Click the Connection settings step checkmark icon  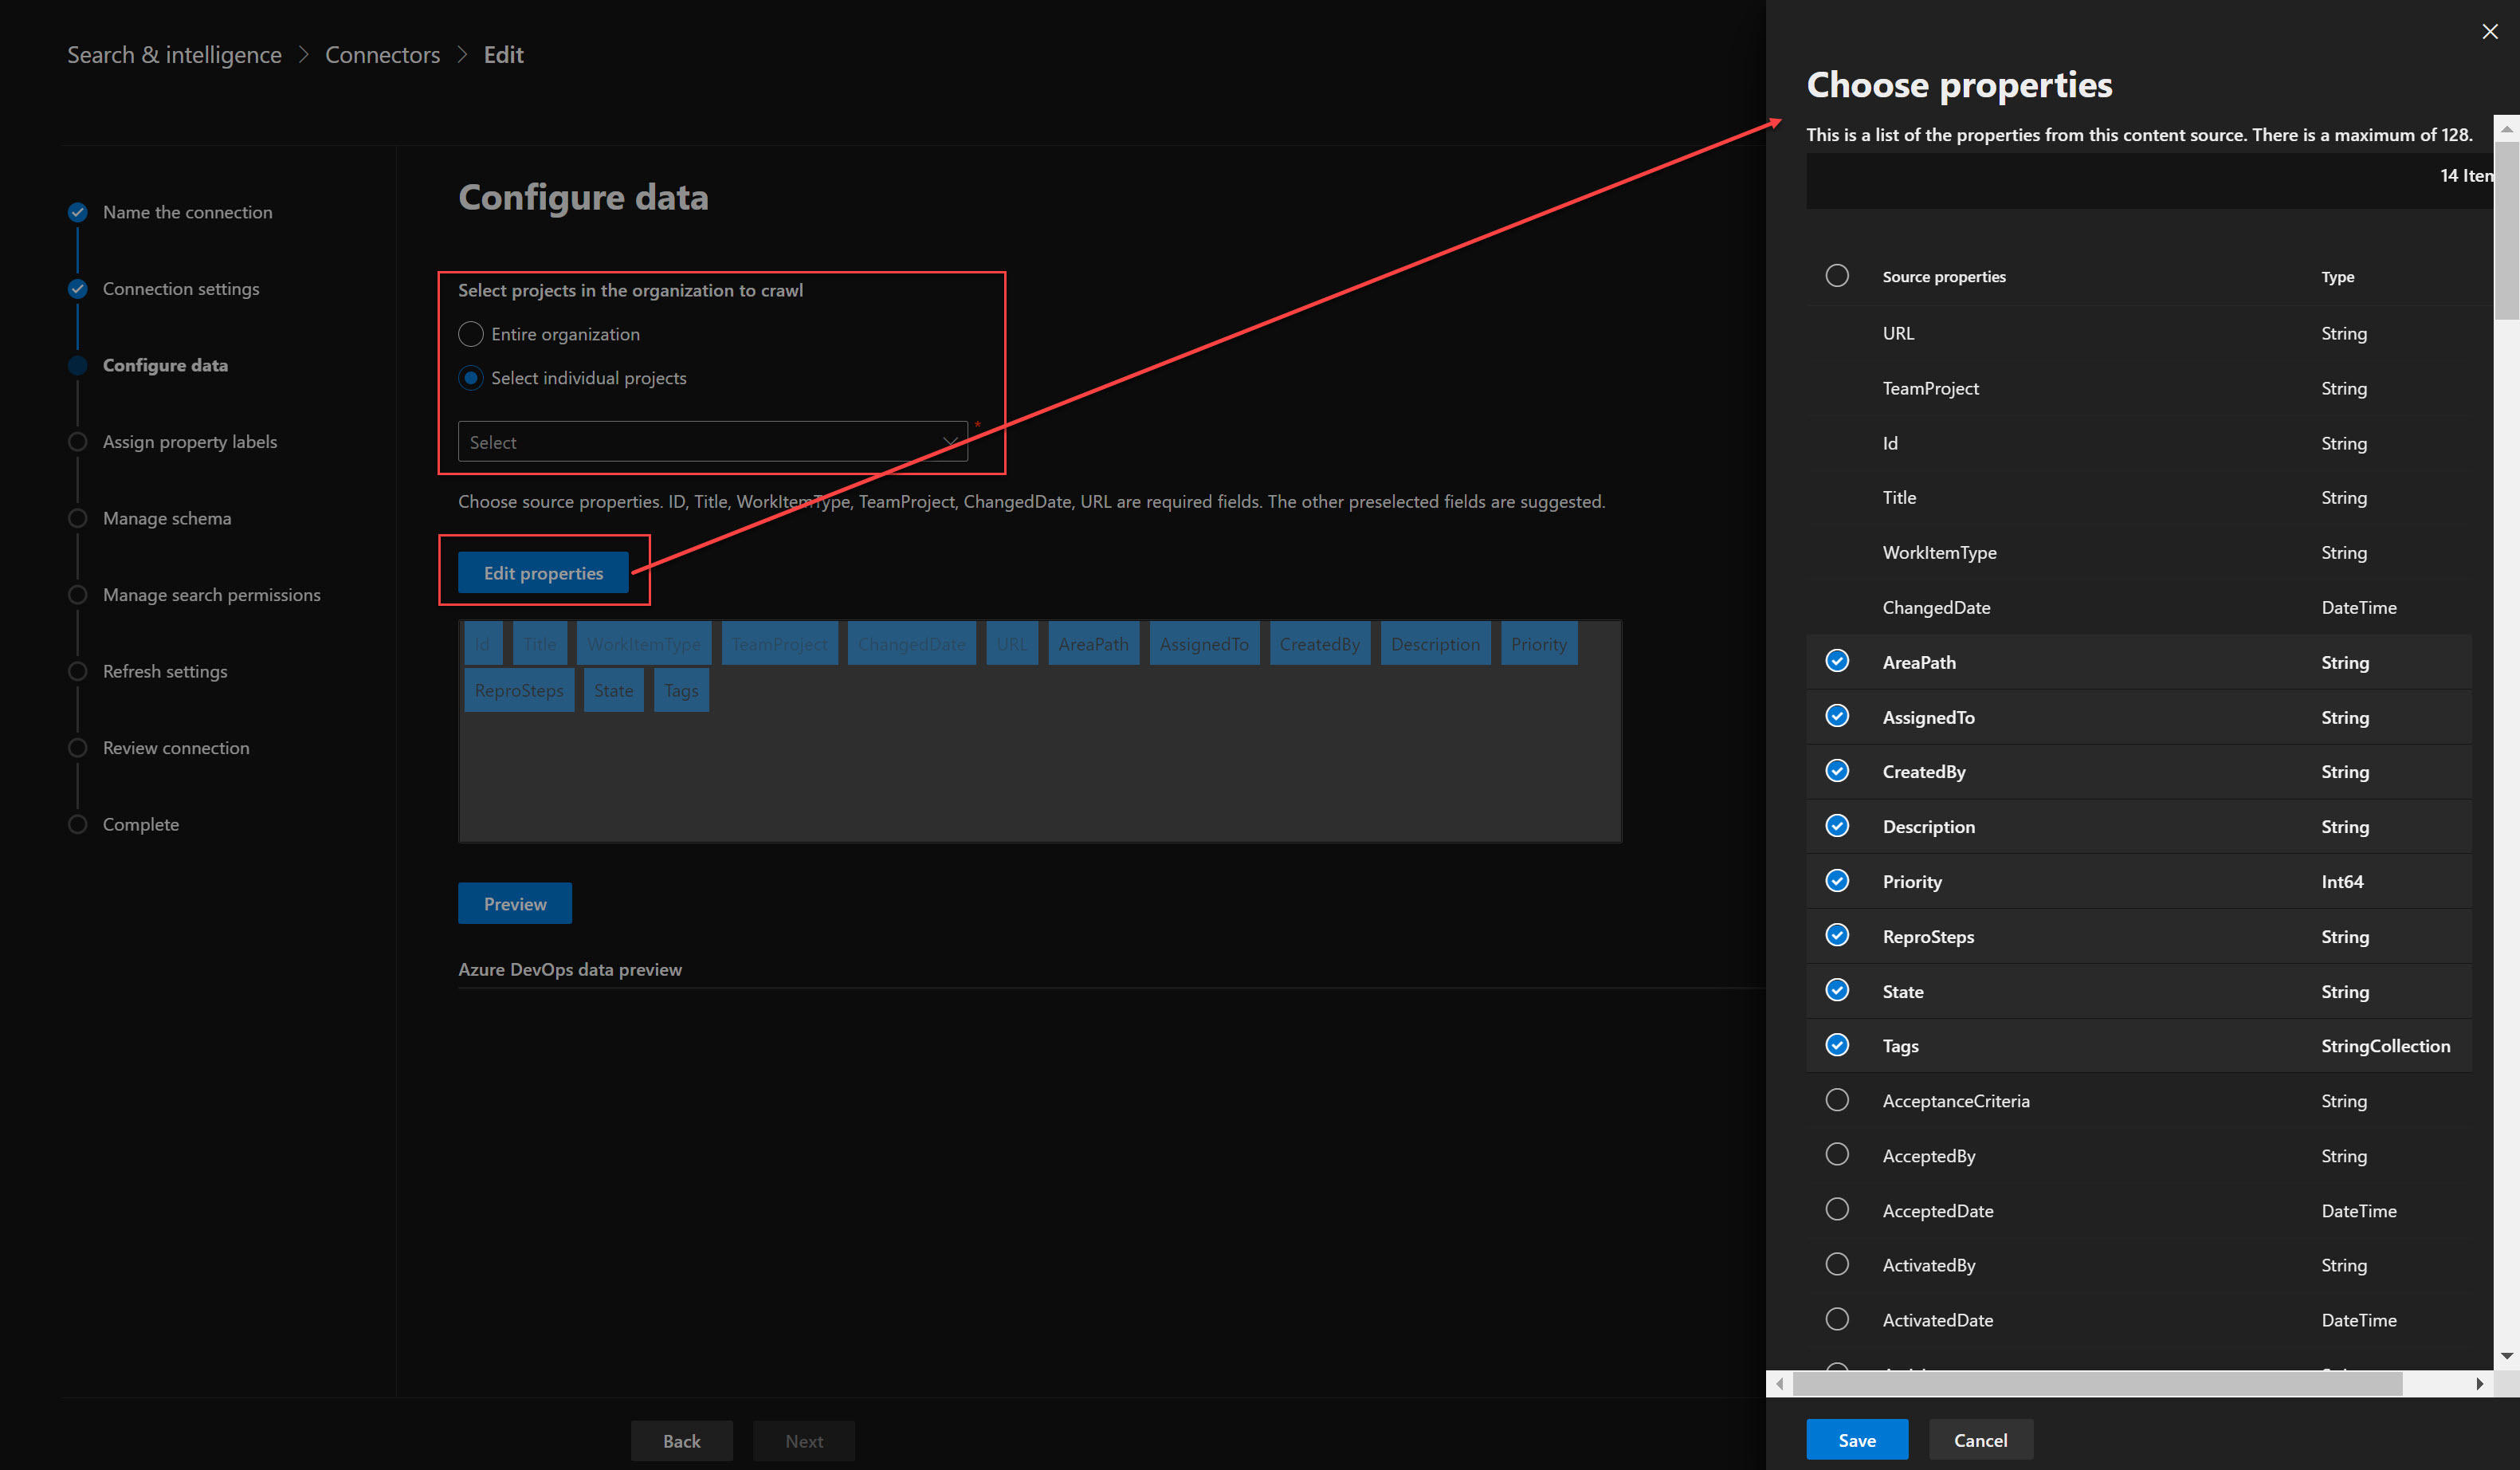78,289
